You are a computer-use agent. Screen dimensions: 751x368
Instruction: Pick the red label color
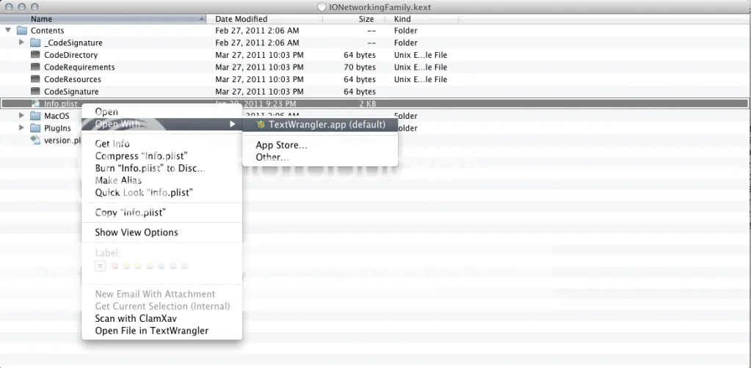click(x=115, y=266)
